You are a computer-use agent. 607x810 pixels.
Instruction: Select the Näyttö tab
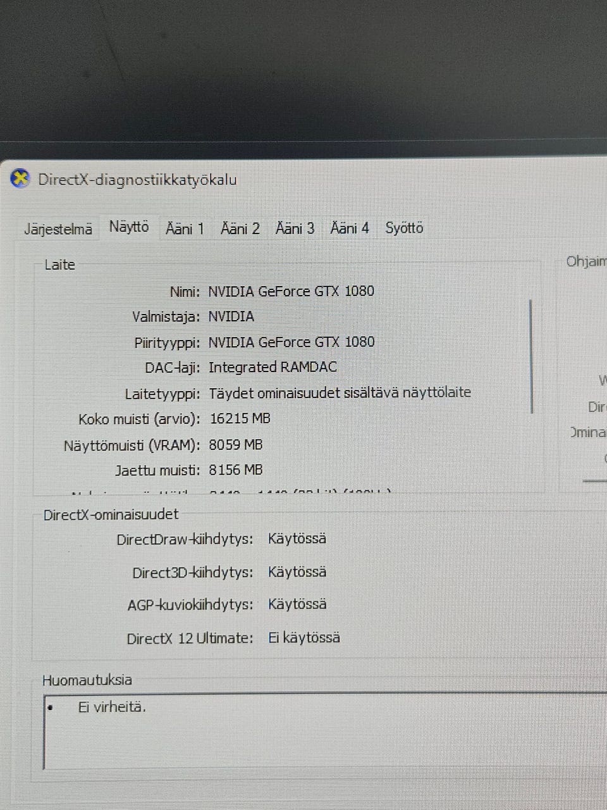click(129, 227)
